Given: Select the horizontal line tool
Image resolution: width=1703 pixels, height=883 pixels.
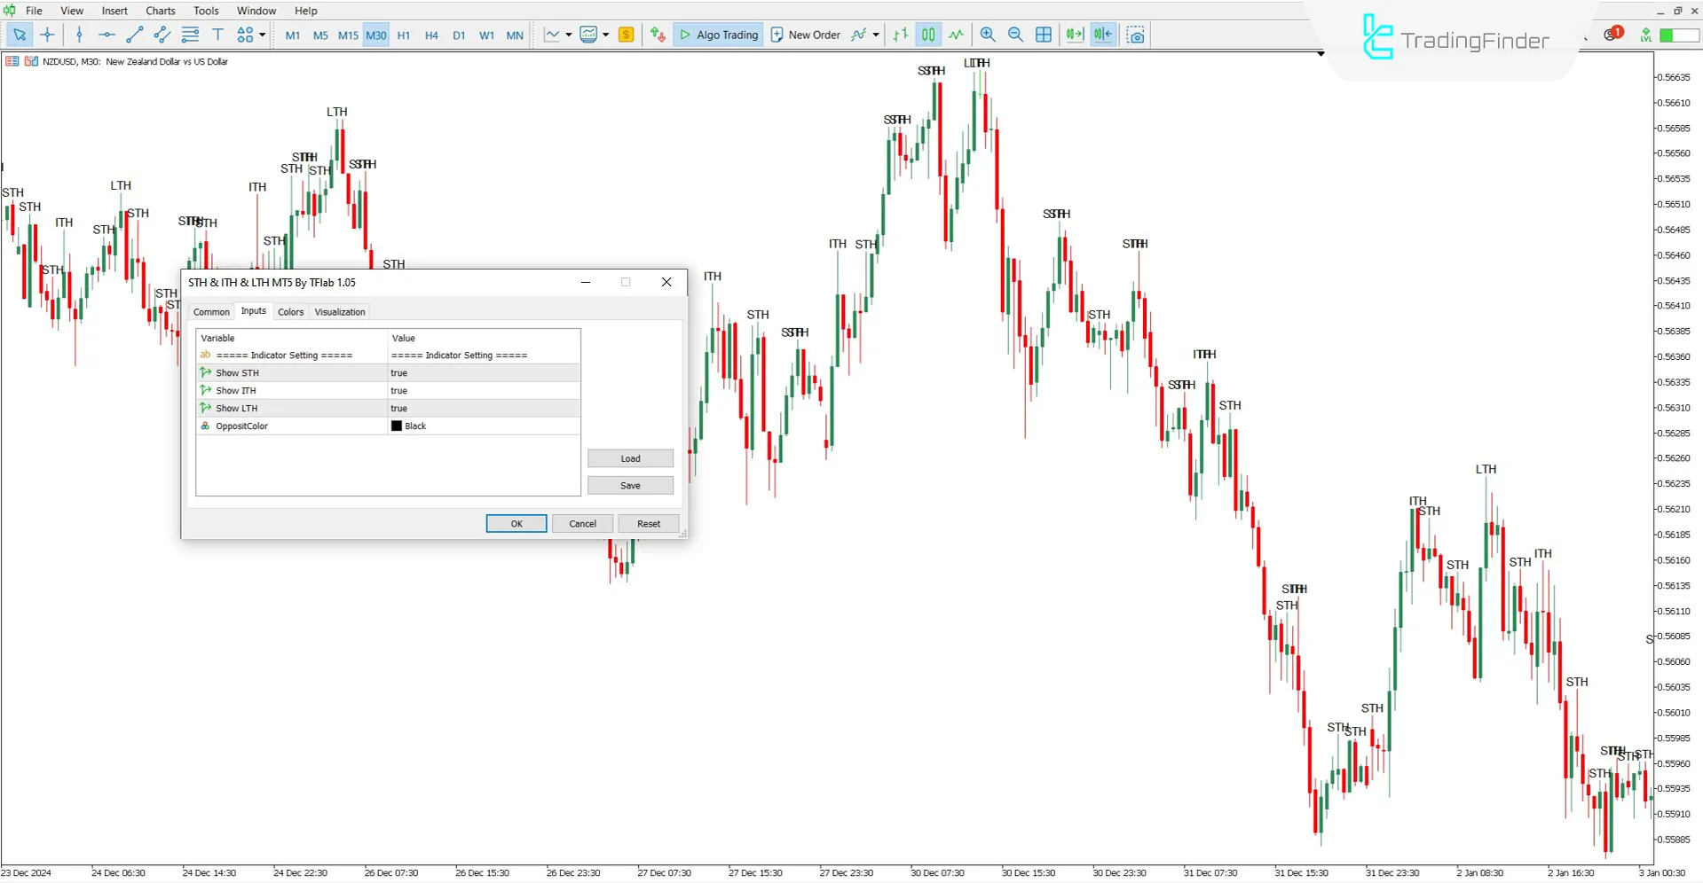Looking at the screenshot, I should 106,35.
